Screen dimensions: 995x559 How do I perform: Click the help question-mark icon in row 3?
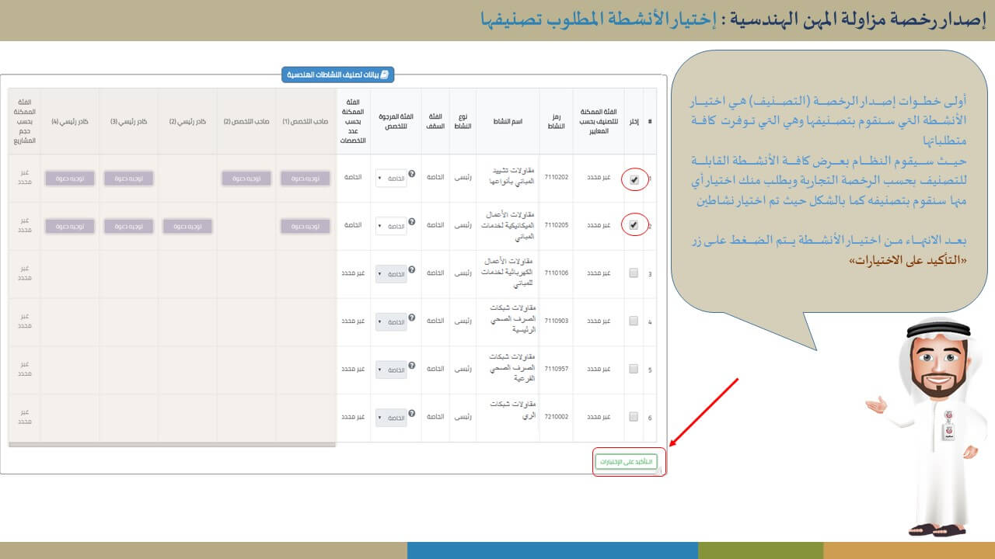(x=411, y=269)
